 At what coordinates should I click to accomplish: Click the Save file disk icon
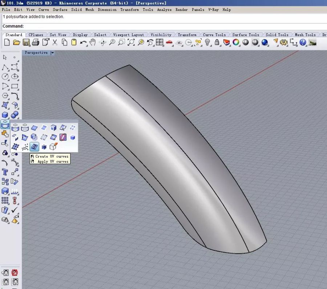pos(26,42)
